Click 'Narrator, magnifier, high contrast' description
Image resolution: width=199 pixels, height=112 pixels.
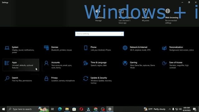(179, 67)
